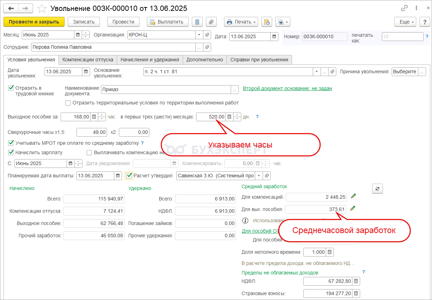Viewport: 432px width, 300px height.
Task: Uncheck Отразить в трудовой книжке
Action: coord(11,88)
